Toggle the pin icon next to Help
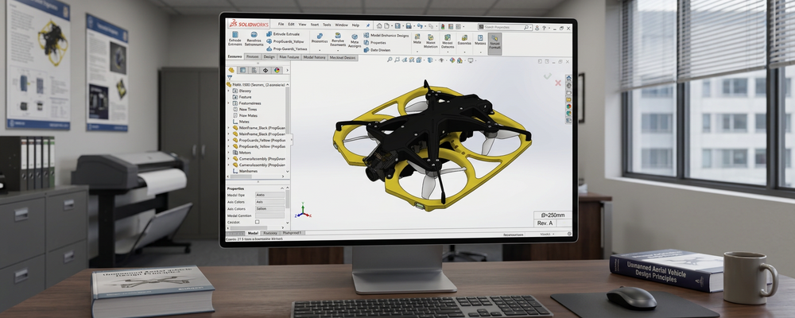 click(367, 25)
